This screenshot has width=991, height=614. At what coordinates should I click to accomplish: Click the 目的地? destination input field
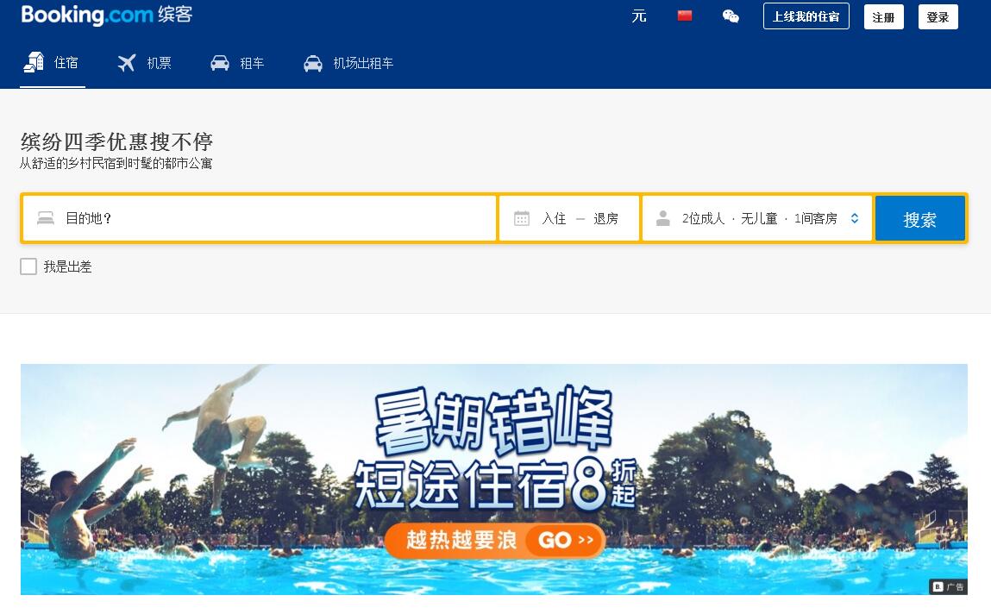point(259,218)
